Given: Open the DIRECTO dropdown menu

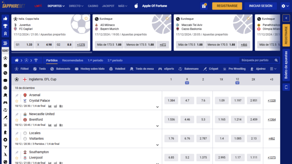Looking at the screenshot, I should [x=76, y=6].
